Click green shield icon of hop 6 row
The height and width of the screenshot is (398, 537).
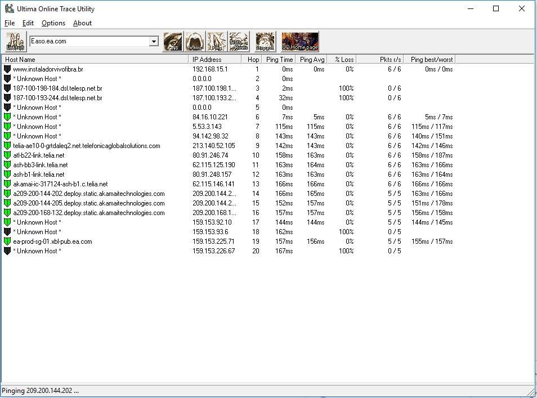pyautogui.click(x=7, y=117)
